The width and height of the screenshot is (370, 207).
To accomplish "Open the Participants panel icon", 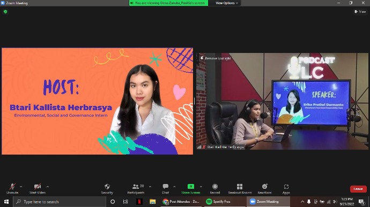I will pyautogui.click(x=136, y=187).
